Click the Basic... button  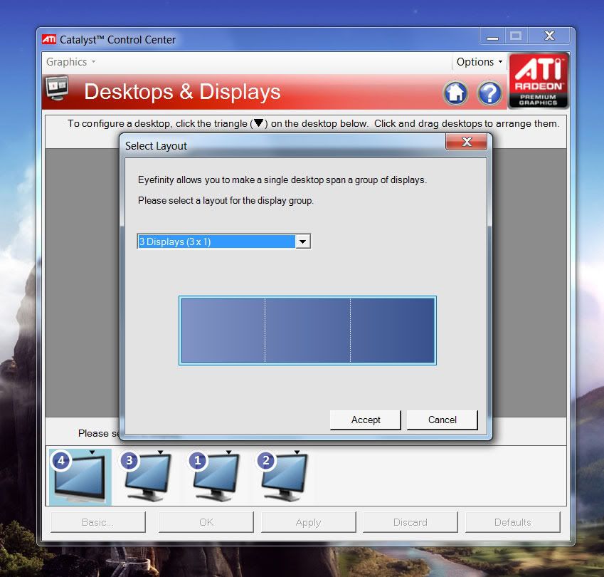tap(98, 522)
